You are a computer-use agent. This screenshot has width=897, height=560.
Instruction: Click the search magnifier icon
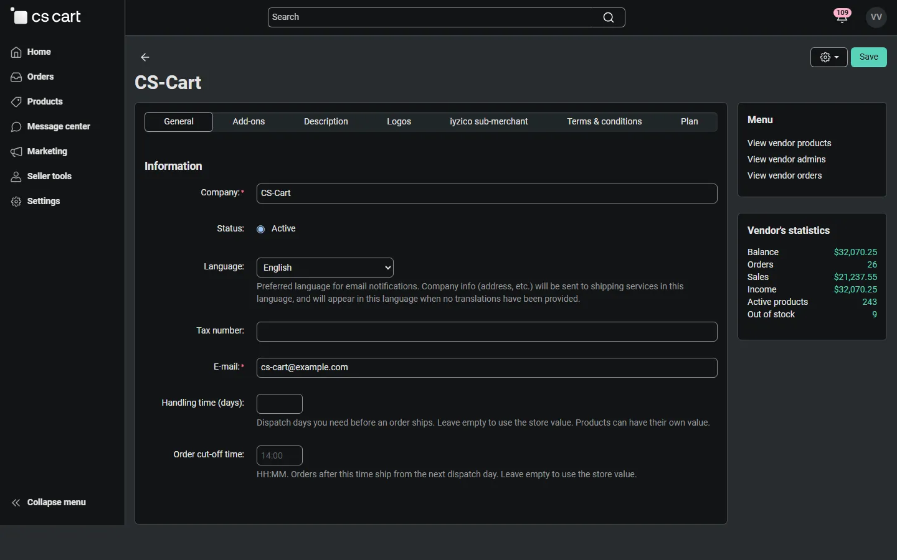(x=609, y=17)
